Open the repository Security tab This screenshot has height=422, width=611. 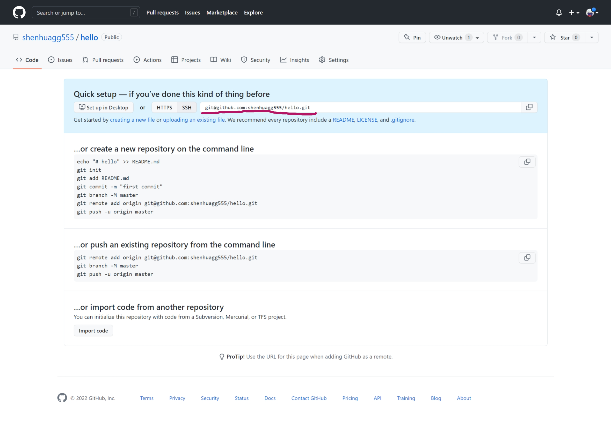(256, 60)
